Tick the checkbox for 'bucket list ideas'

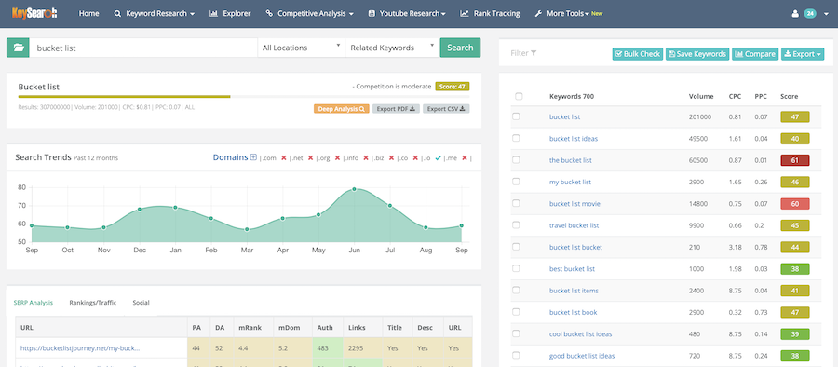pyautogui.click(x=516, y=138)
